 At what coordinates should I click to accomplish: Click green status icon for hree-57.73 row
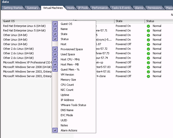tap(148, 53)
